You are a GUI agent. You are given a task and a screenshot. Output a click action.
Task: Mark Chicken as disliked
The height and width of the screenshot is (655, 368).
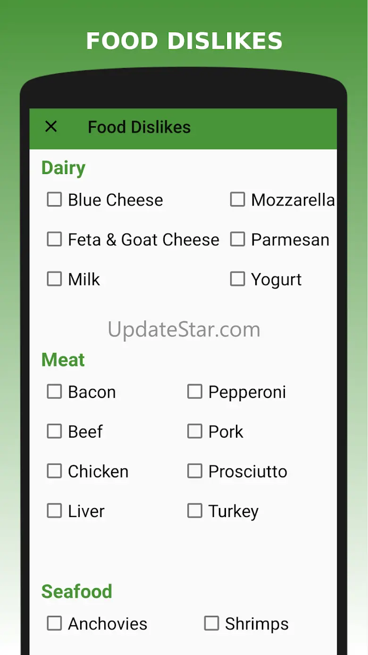point(54,471)
